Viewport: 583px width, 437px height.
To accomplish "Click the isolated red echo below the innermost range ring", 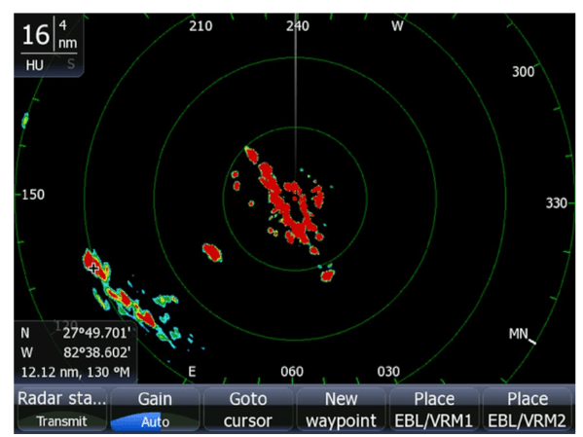I will point(328,275).
